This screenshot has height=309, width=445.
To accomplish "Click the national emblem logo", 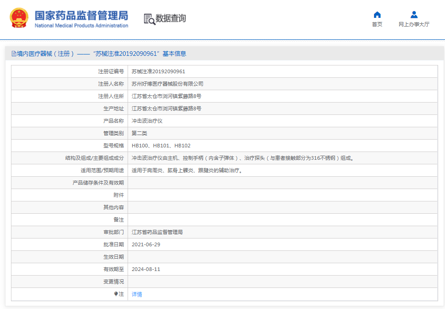I will [19, 18].
